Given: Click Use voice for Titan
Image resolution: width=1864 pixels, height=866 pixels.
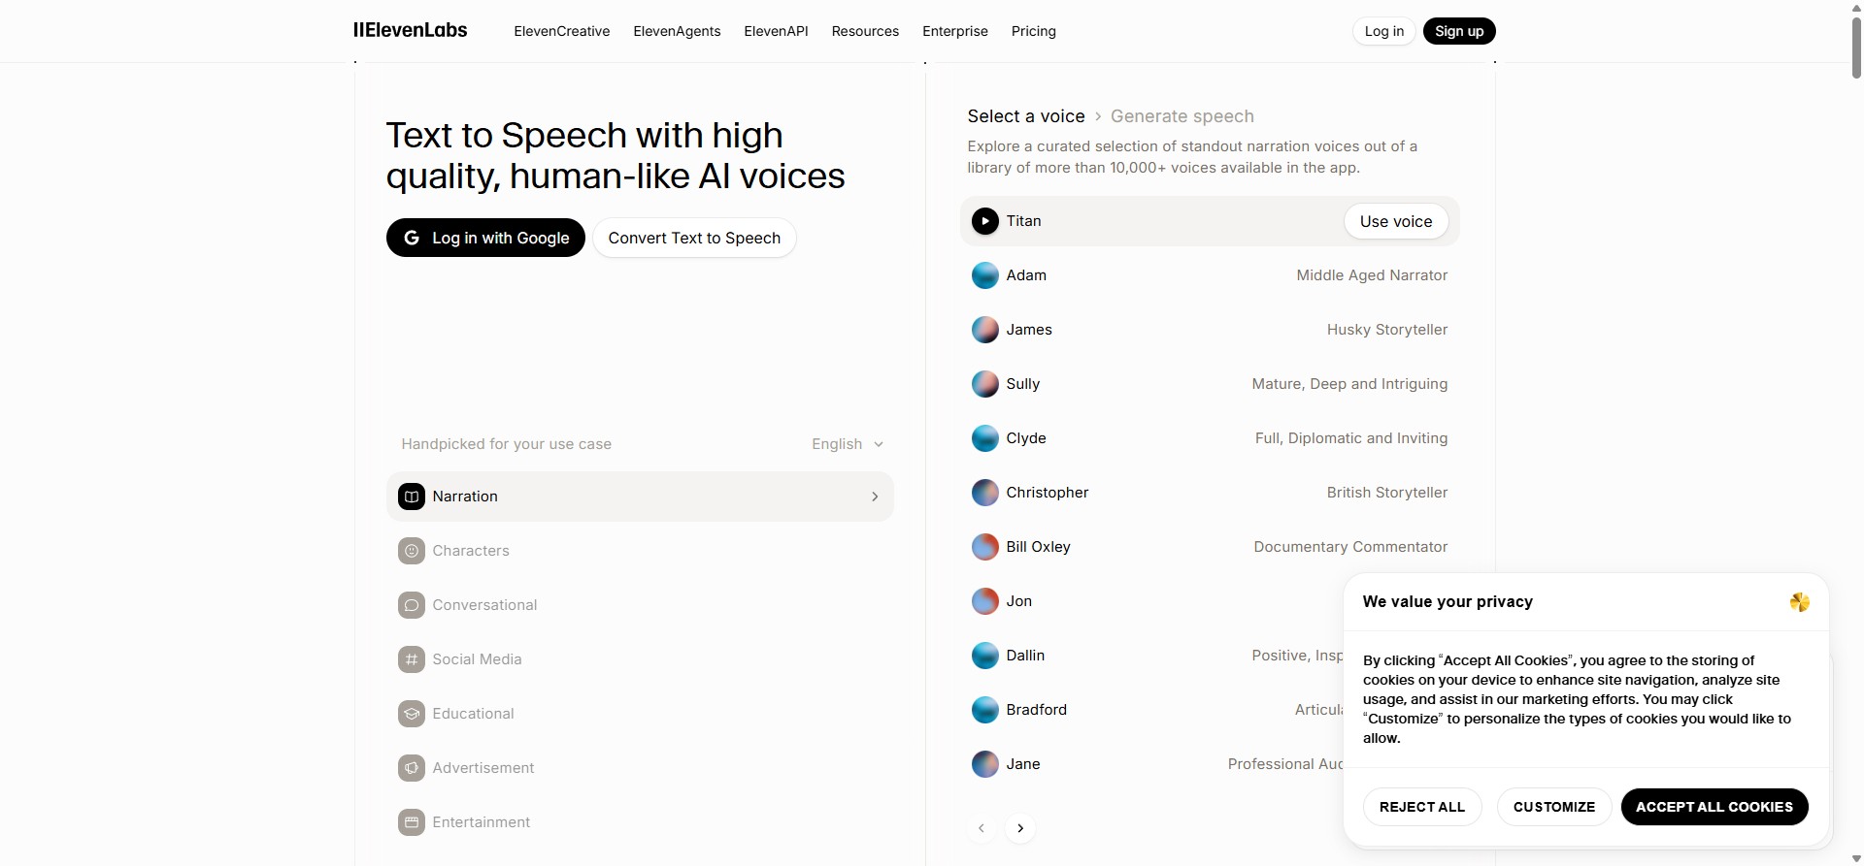Looking at the screenshot, I should tap(1396, 221).
